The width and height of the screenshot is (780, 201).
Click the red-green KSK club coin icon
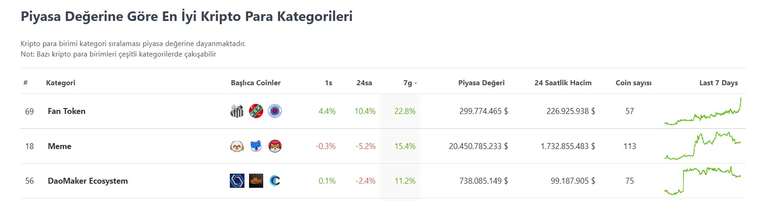click(x=256, y=111)
